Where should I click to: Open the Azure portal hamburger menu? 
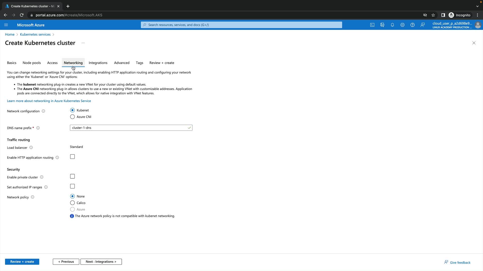[x=6, y=25]
